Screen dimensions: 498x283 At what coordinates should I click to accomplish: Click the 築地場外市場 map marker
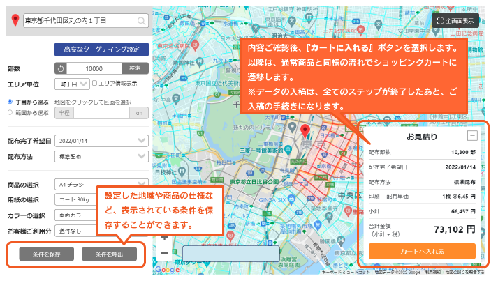tap(318, 226)
